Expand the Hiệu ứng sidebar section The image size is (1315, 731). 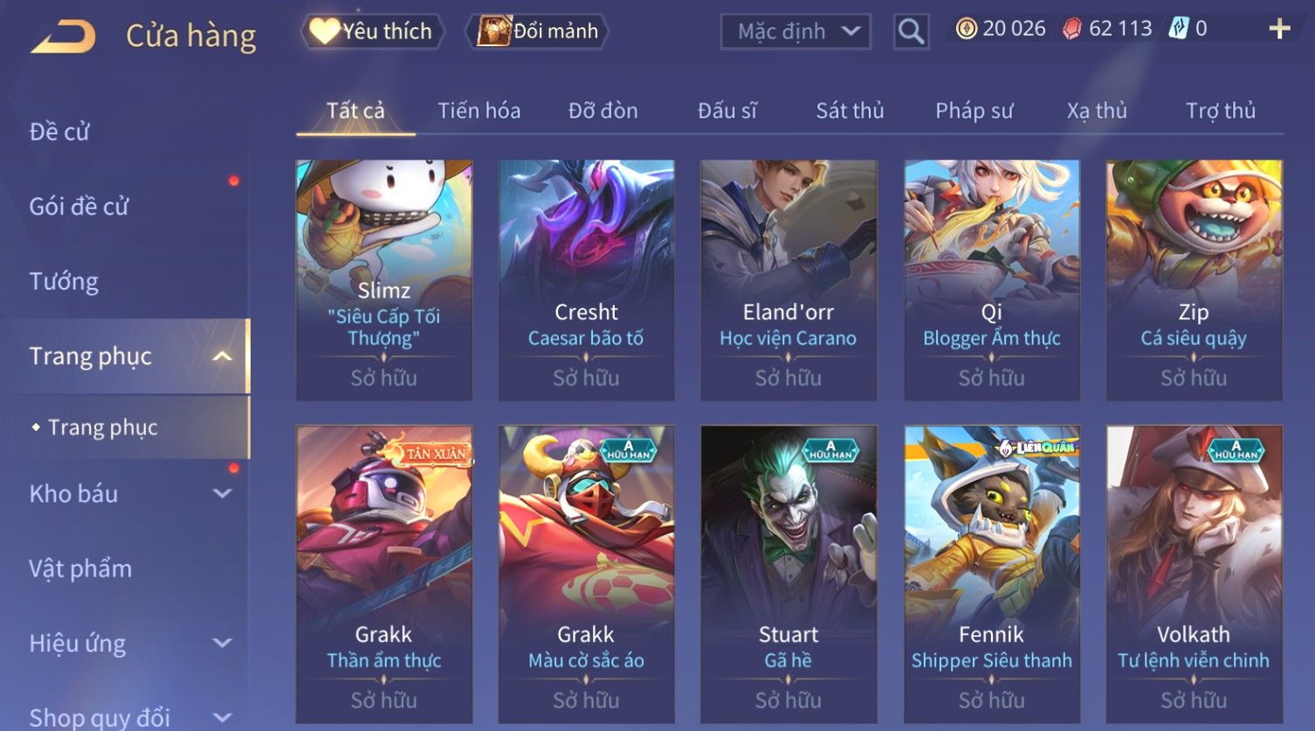(223, 643)
